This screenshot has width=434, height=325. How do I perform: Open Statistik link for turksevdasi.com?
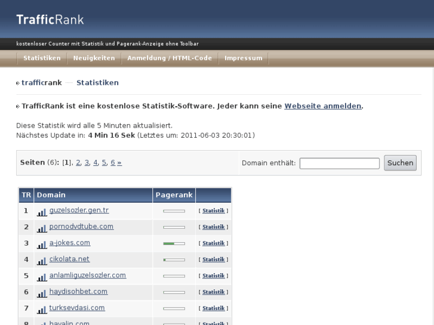point(213,308)
